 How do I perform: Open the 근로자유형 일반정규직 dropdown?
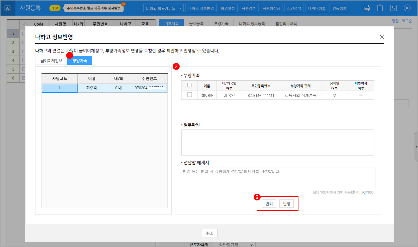pyautogui.click(x=236, y=245)
